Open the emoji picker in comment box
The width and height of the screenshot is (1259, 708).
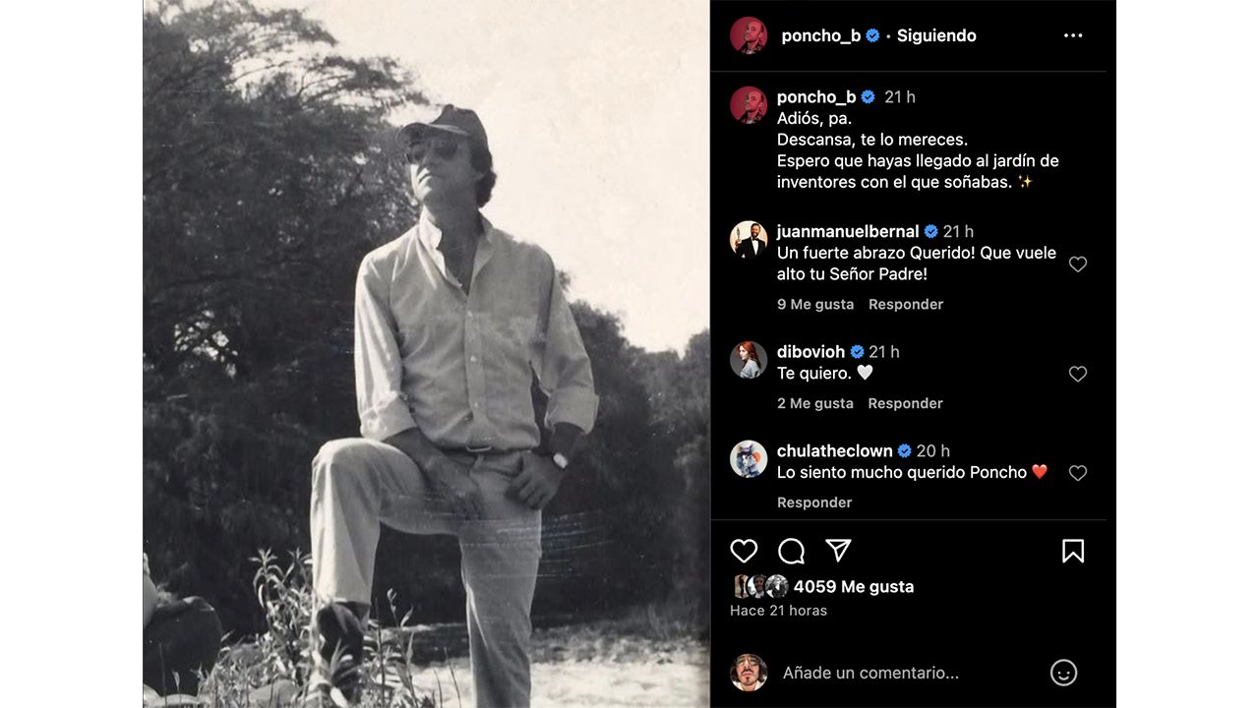coord(1063,673)
